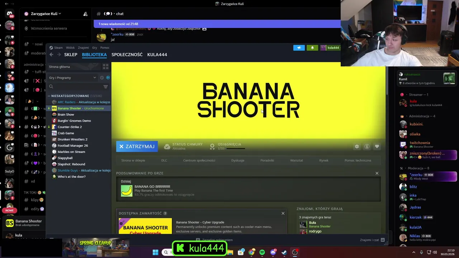The height and width of the screenshot is (258, 459).
Task: Open Steam announcements megaphone button
Action: (299, 48)
